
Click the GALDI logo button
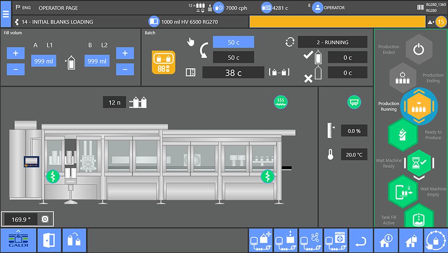tap(17, 240)
